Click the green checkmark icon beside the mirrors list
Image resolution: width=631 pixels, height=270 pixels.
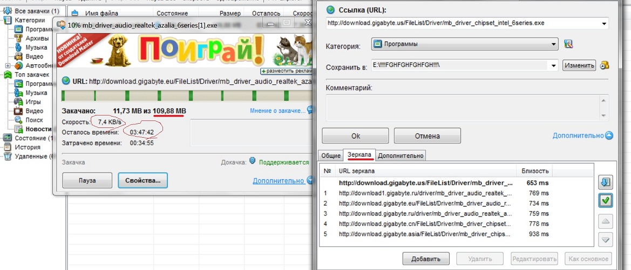[606, 201]
